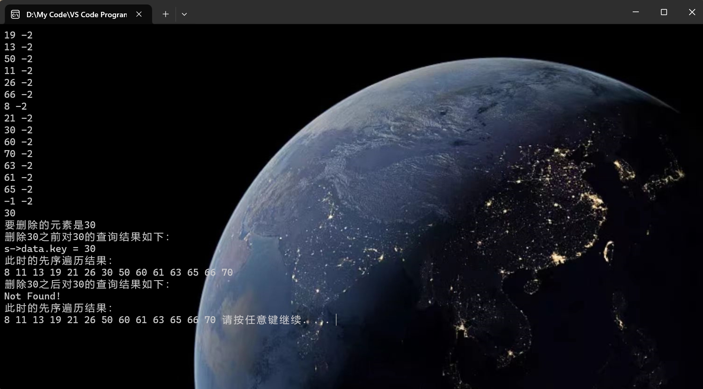Click the output line "63 -2"
Viewport: 703px width, 389px height.
(x=18, y=166)
